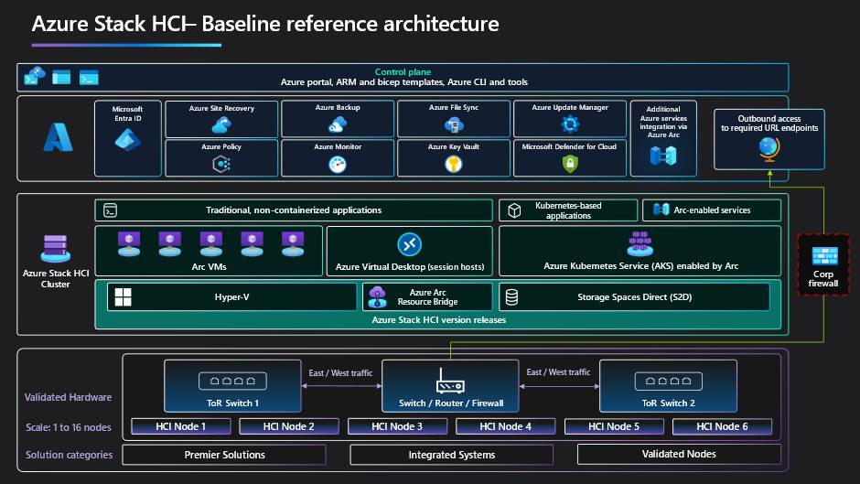This screenshot has height=484, width=860.
Task: Click the Premier Solutions box
Action: click(x=224, y=455)
